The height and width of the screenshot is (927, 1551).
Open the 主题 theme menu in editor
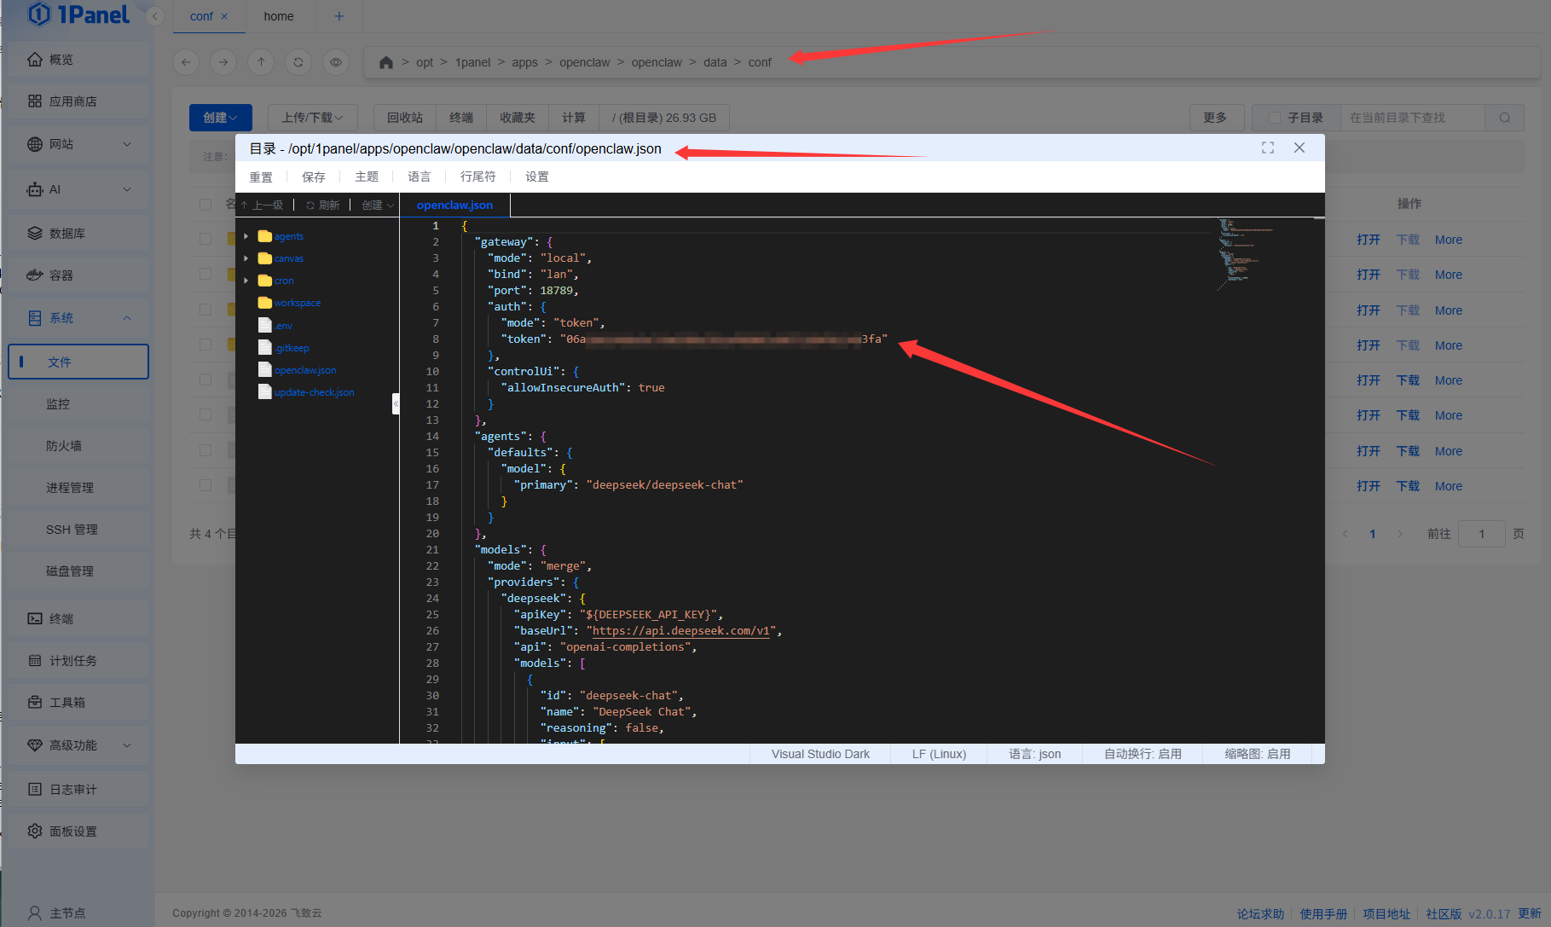tap(367, 177)
